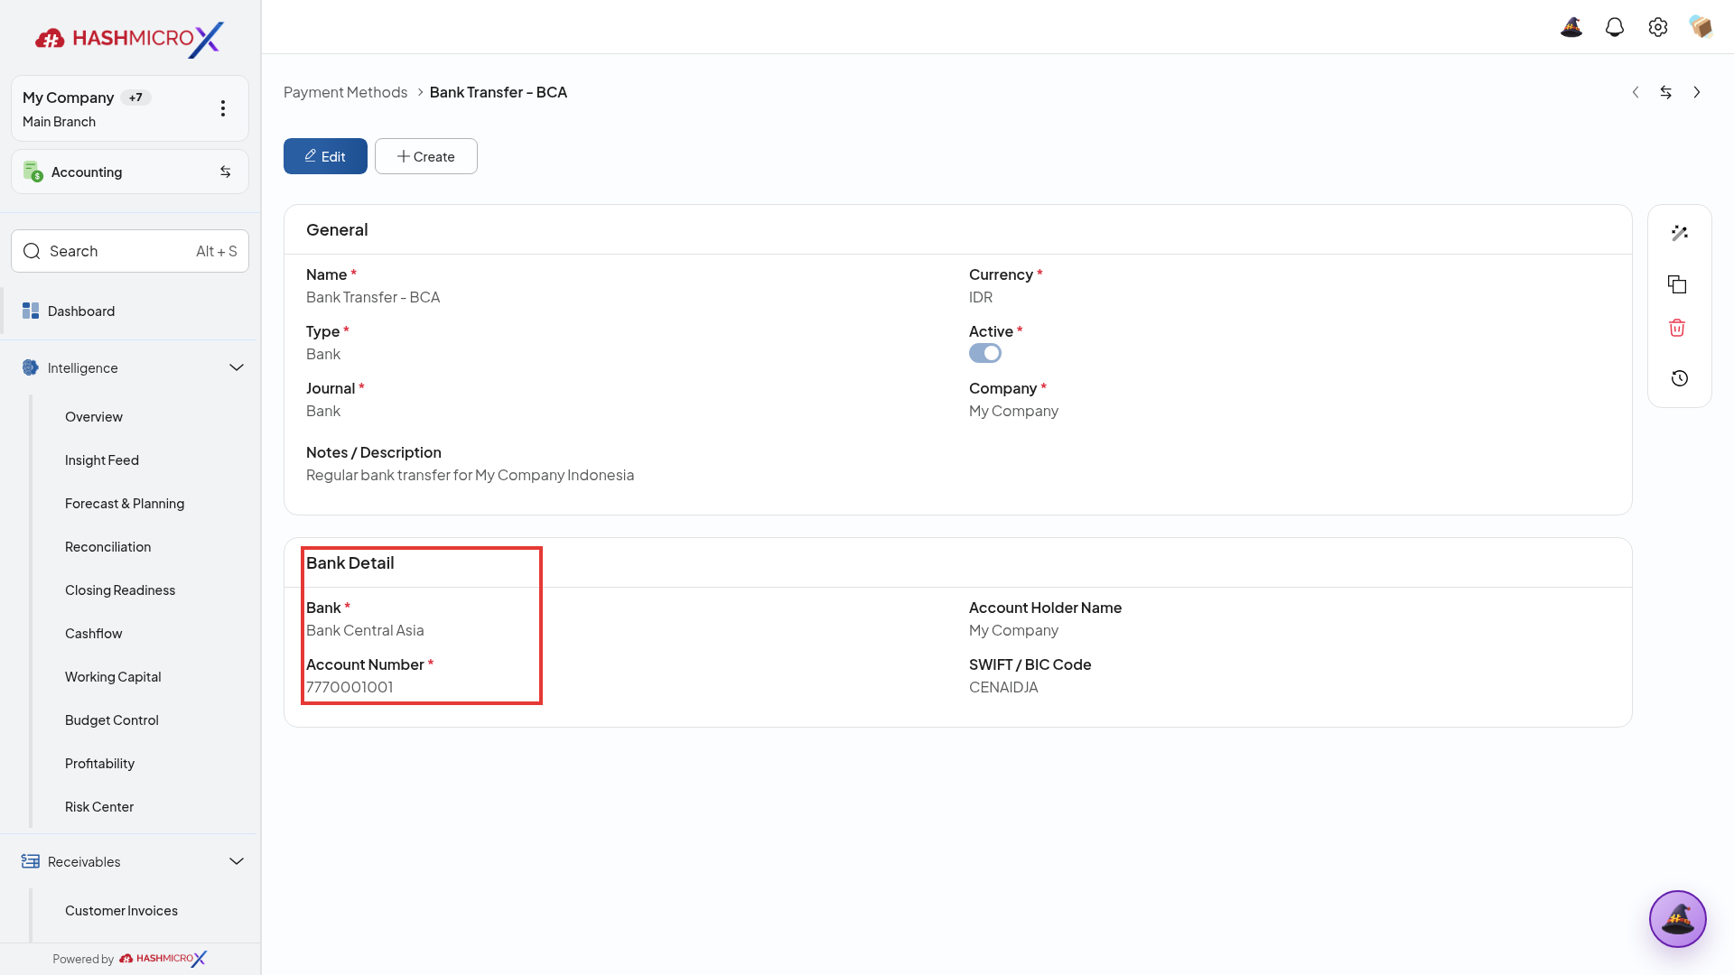Toggle the Active switch
This screenshot has height=975, width=1734.
(985, 353)
